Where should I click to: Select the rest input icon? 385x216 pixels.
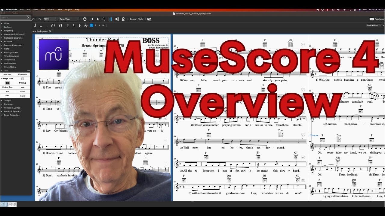[x=60, y=25]
